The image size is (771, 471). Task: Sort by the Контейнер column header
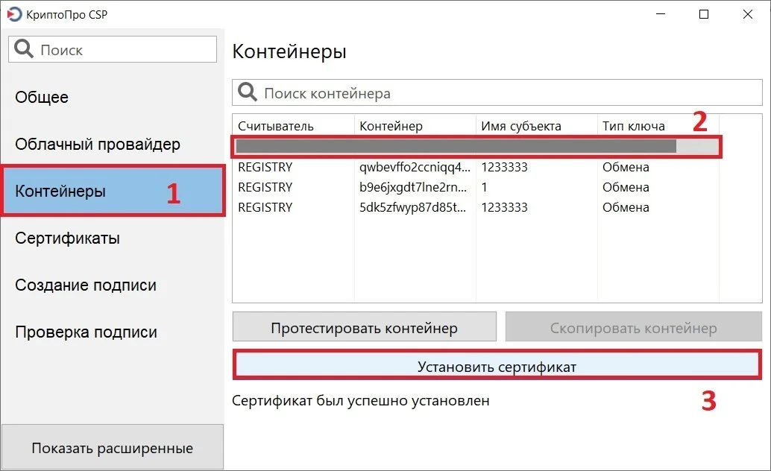(x=415, y=126)
